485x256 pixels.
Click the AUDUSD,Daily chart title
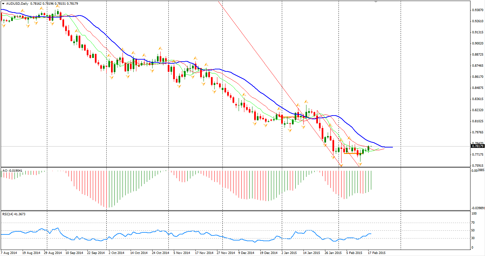pos(18,3)
